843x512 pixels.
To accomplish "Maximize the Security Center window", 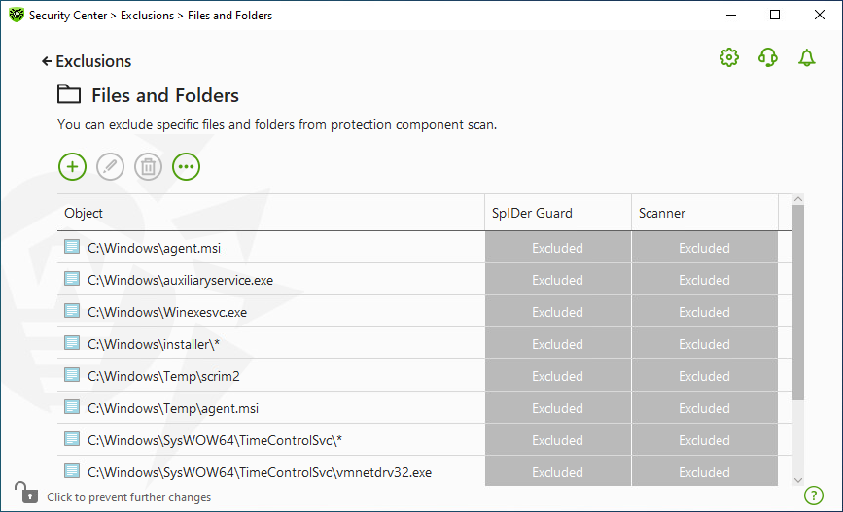I will [x=775, y=15].
